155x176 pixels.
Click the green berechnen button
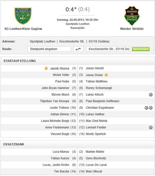click(x=141, y=49)
